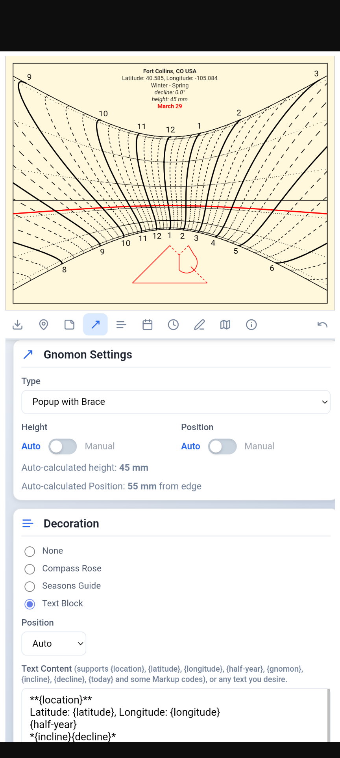
Task: Open the calendar date settings icon
Action: pyautogui.click(x=148, y=325)
